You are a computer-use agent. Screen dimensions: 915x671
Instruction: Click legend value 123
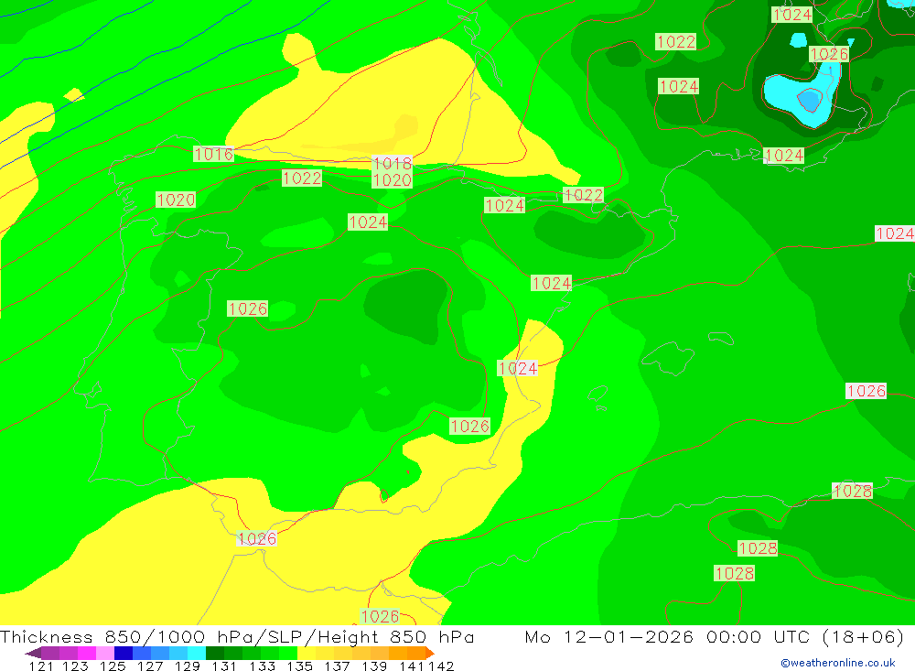[75, 666]
